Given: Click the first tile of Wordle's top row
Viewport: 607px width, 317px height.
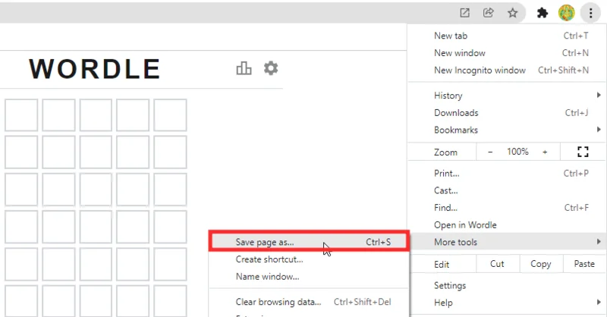Looking at the screenshot, I should [21, 115].
